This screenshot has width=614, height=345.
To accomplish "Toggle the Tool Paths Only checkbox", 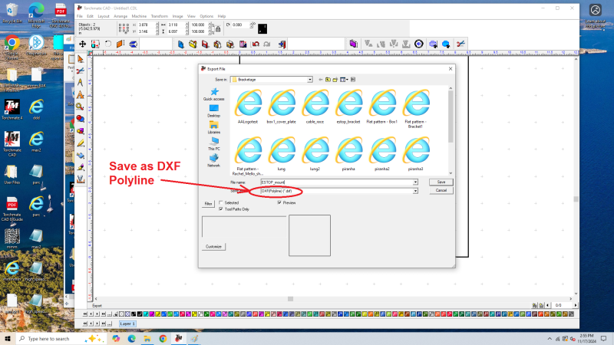I will pos(221,209).
